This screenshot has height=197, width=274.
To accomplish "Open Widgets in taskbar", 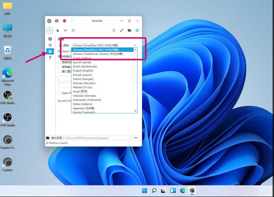I will (173, 191).
